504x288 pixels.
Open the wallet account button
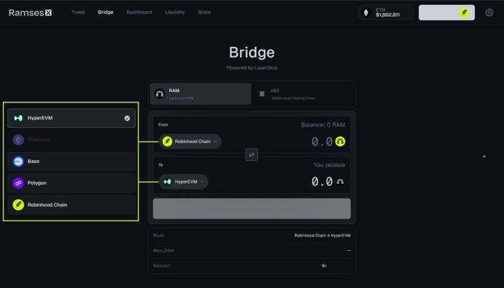pos(446,13)
